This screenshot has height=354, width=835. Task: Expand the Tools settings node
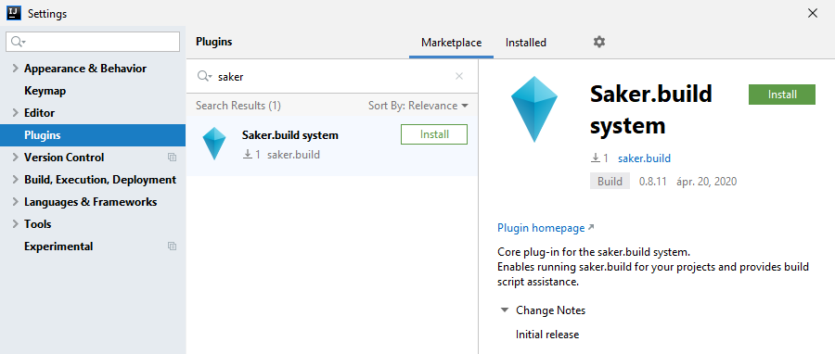[15, 224]
